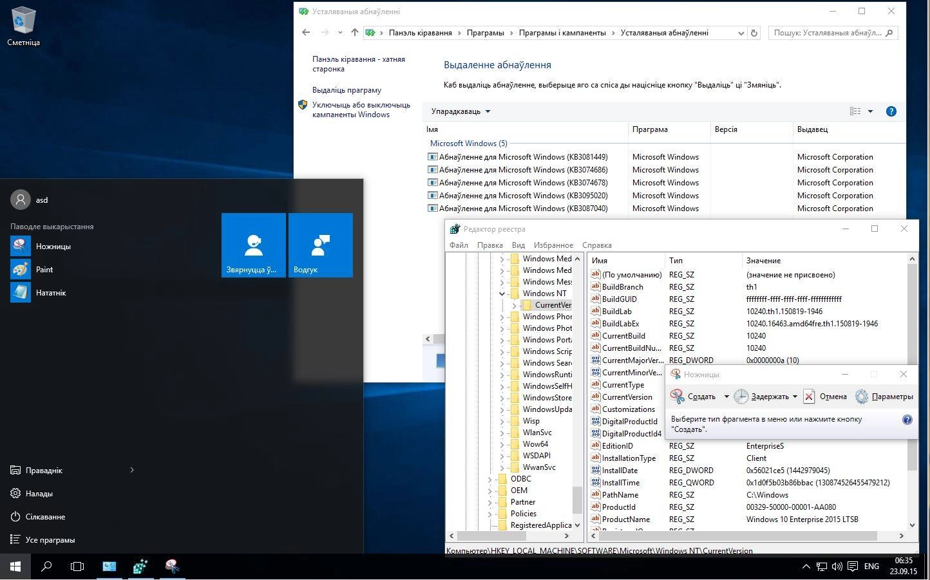Image resolution: width=930 pixels, height=580 pixels.
Task: Open help in installed updates window
Action: click(x=891, y=111)
